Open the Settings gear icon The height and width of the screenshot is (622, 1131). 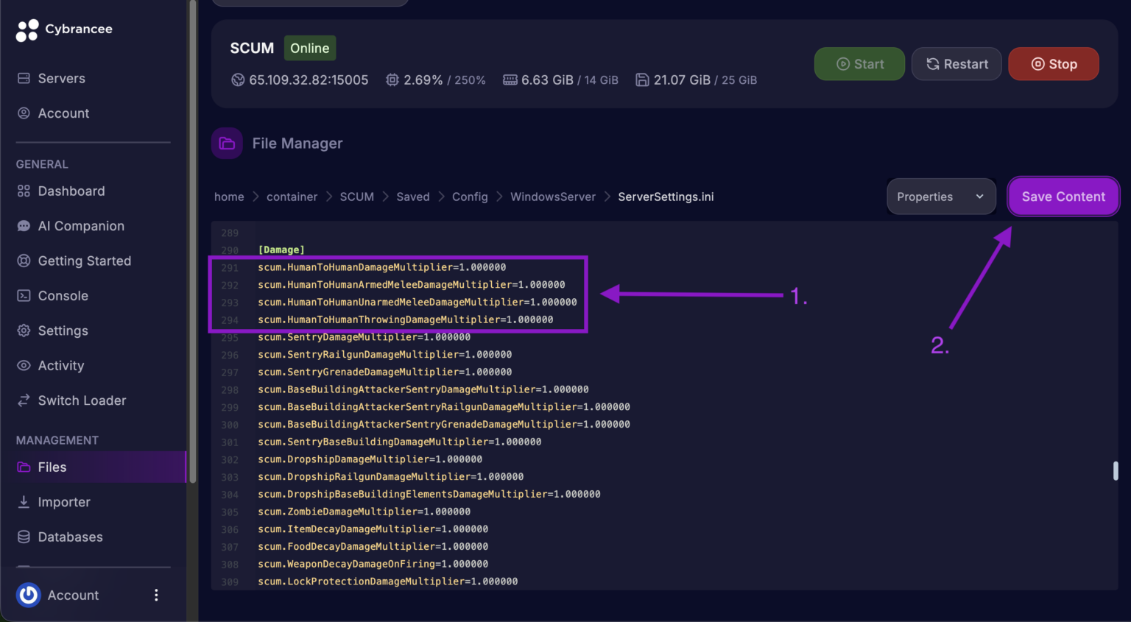pos(24,331)
